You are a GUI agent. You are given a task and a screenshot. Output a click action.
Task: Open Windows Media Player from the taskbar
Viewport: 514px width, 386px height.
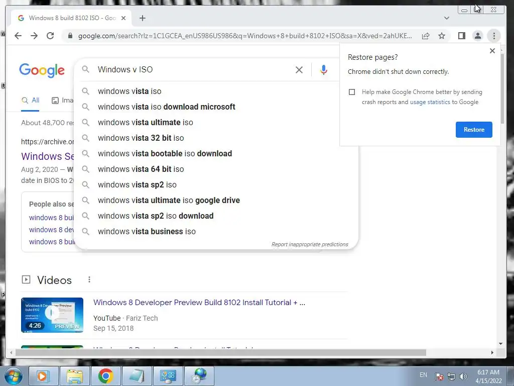[43, 376]
